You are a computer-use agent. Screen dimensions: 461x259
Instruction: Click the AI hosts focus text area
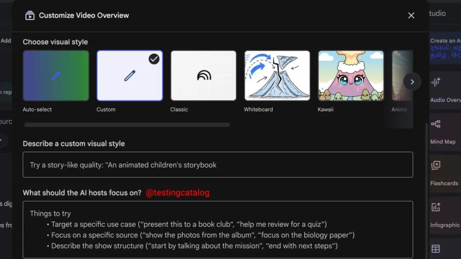tap(218, 230)
